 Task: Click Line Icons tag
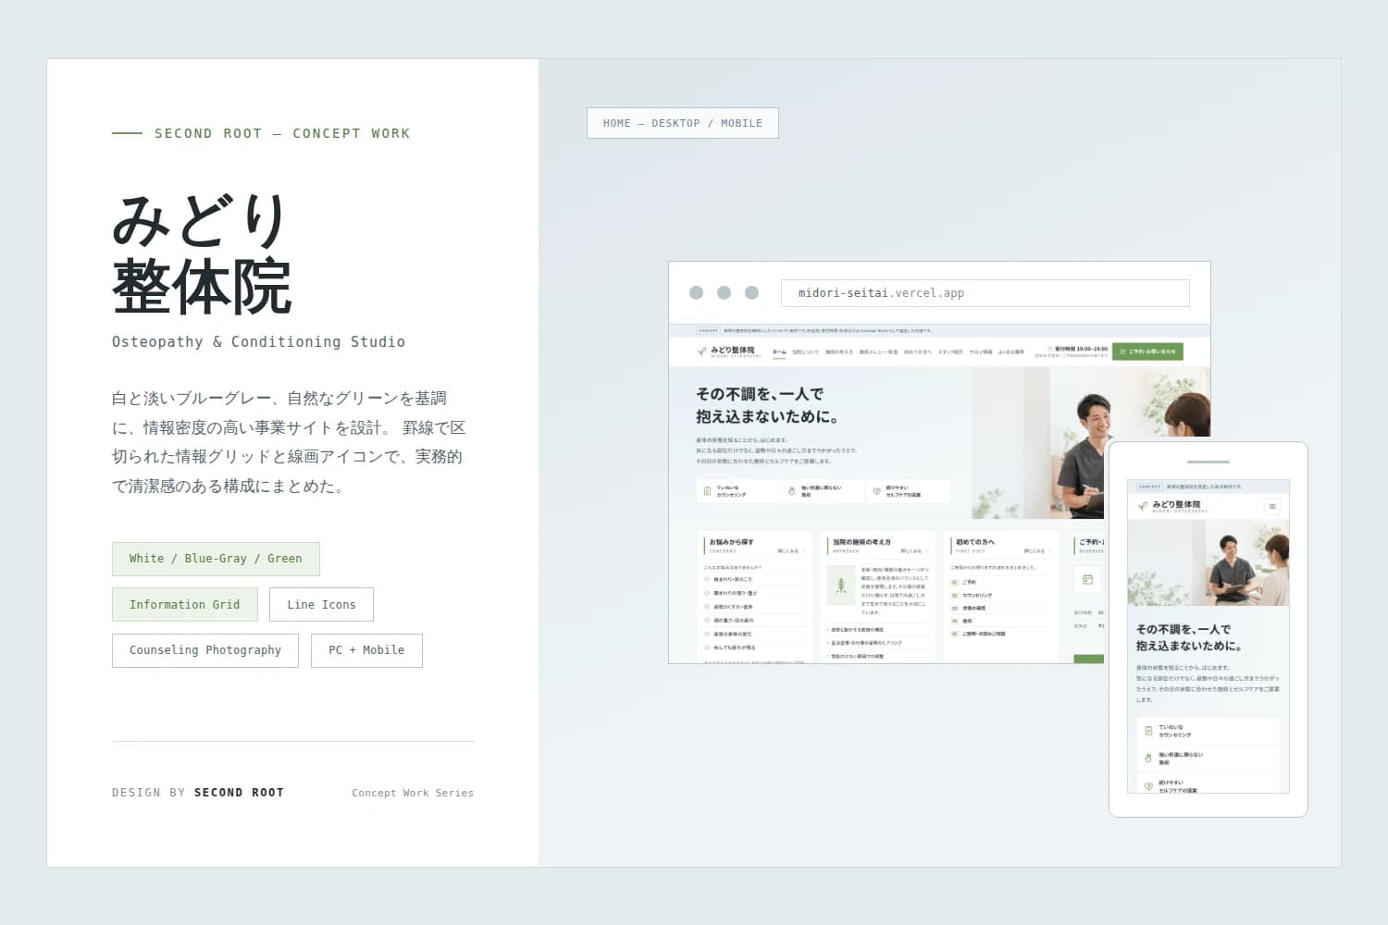(321, 605)
